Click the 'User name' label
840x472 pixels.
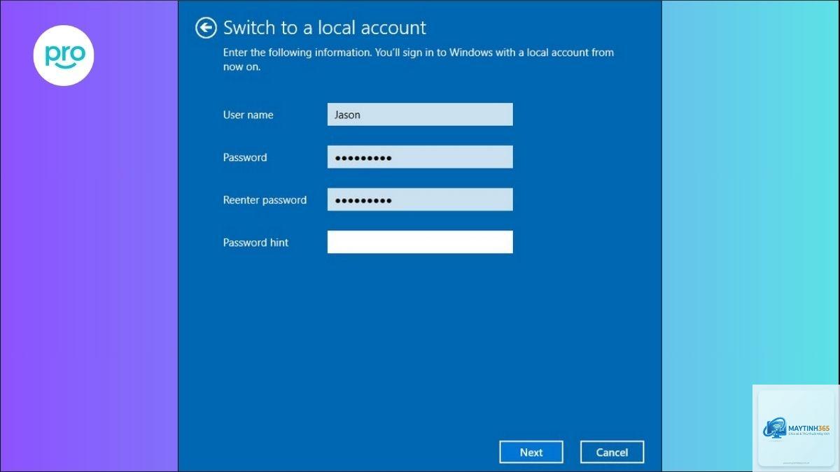(x=248, y=115)
